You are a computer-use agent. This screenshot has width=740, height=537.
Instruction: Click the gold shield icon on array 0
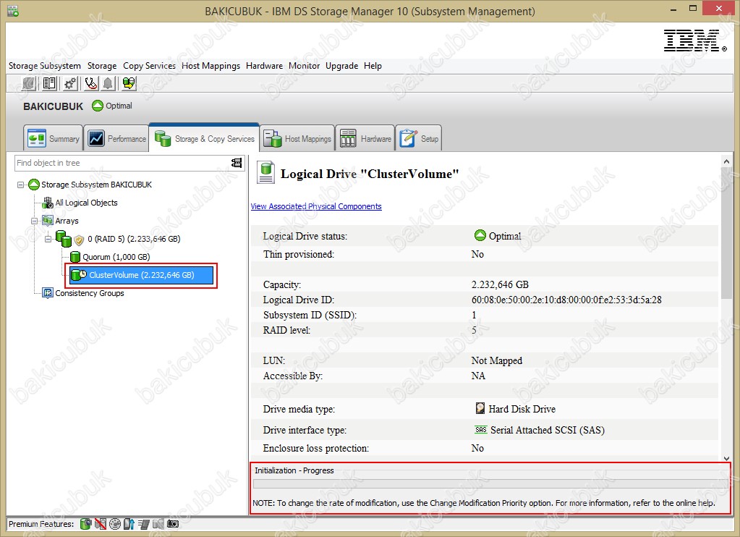tap(79, 240)
